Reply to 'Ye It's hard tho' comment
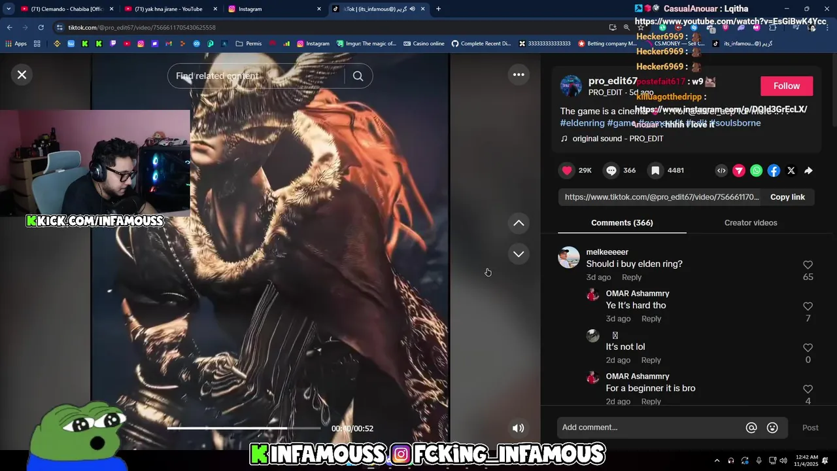The image size is (837, 471). coord(651,319)
